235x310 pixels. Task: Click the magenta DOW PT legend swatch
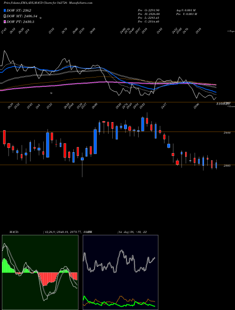pyautogui.click(x=5, y=22)
